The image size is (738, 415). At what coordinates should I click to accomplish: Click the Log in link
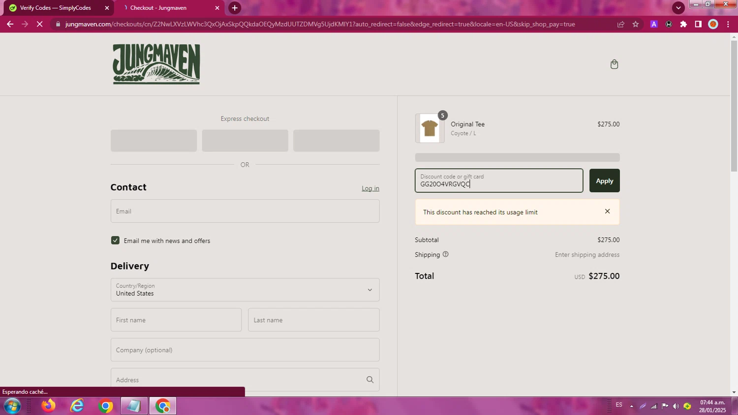point(370,188)
